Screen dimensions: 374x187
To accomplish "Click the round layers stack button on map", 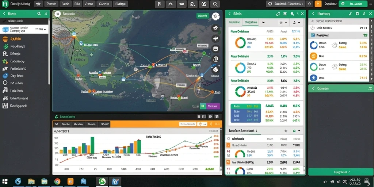I will click(x=215, y=49).
